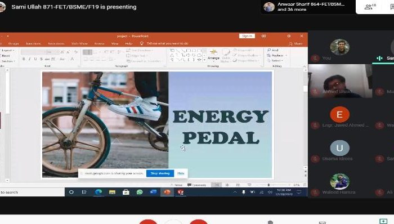Toggle Underline formatting in Font group
The image size is (394, 224).
pyautogui.click(x=35, y=59)
